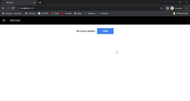The height and width of the screenshot is (101, 190).
Task: Go to the Add User nav link
Action: tap(15, 20)
